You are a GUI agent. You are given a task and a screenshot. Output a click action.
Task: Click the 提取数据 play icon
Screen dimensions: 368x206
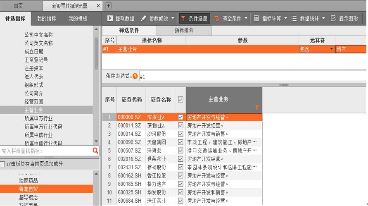point(110,19)
